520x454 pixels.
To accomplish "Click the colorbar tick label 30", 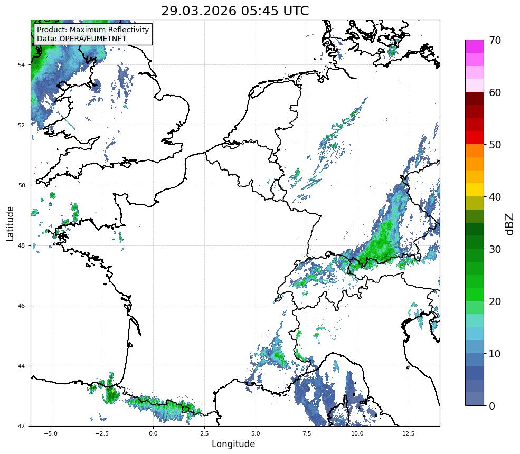I will pos(495,249).
